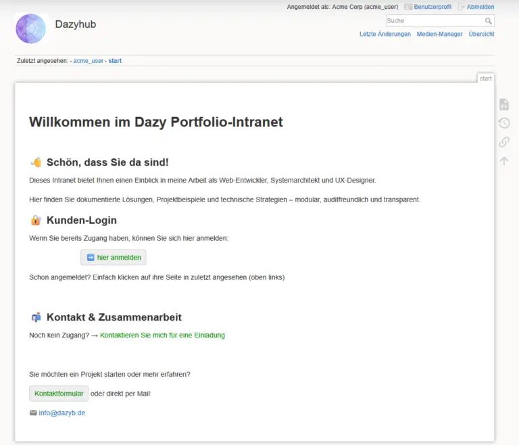Open old revisions history icon

click(504, 123)
